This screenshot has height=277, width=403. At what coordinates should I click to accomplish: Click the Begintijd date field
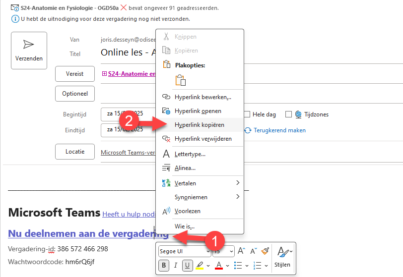128,114
